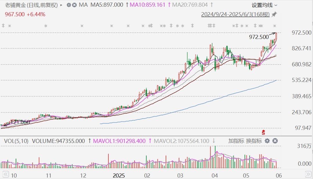Click the 97.947 price axis label
This screenshot has height=179, width=313.
[x=303, y=128]
